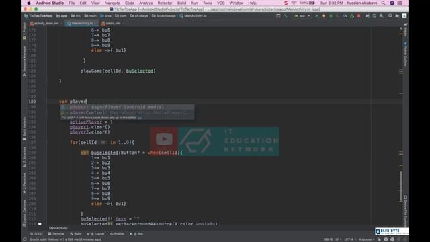Viewport: 430px width, 242px height.
Task: Open the TODO tool window
Action: pyautogui.click(x=36, y=234)
